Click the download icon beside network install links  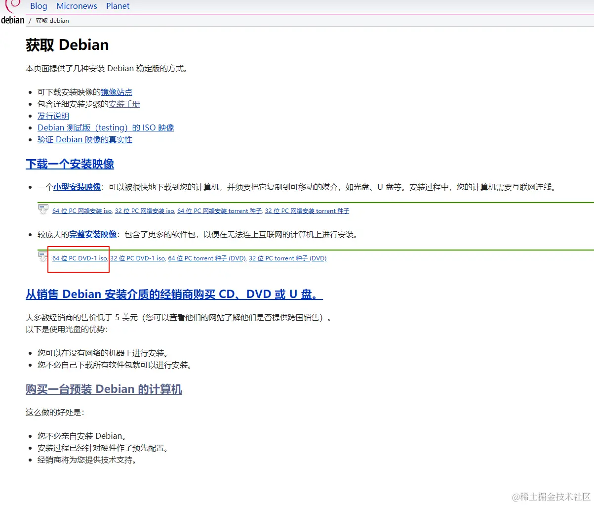point(43,210)
